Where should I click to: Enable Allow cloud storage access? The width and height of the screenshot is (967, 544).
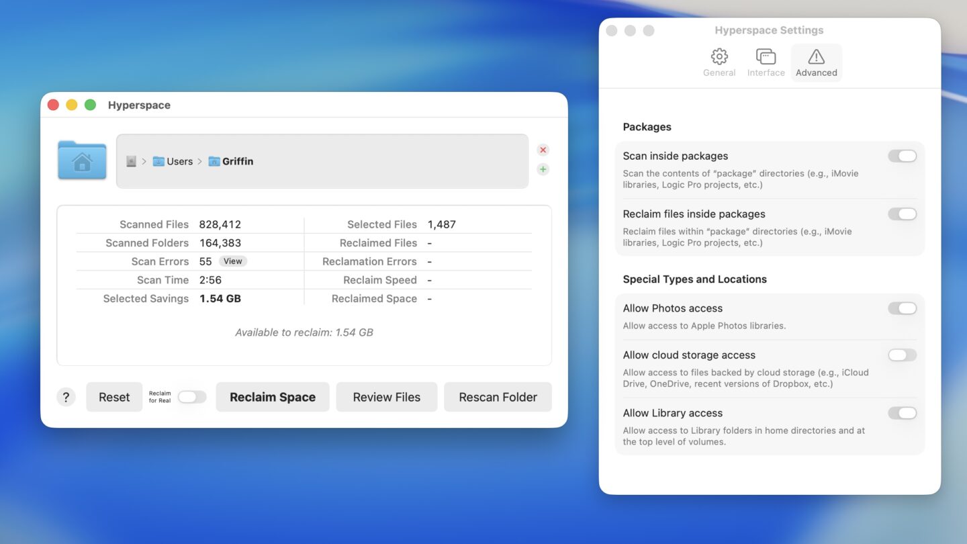click(x=903, y=355)
